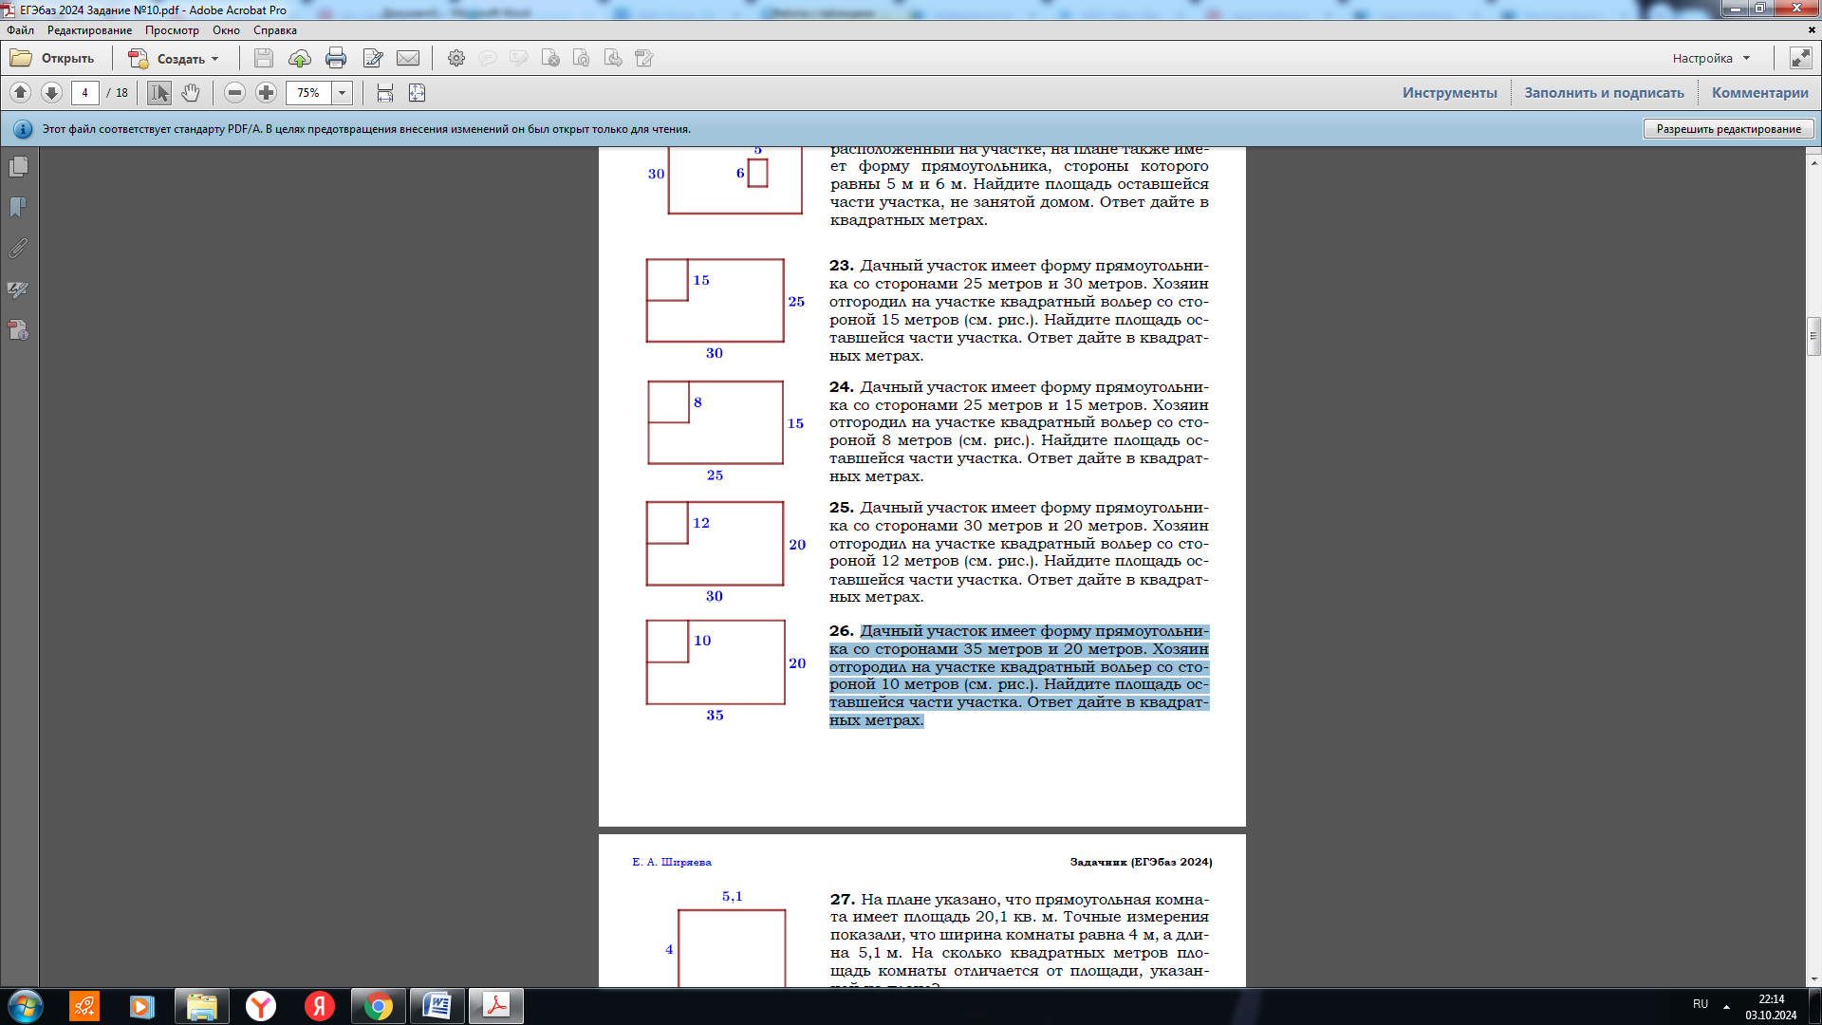
Task: Click the extract page icon
Action: click(x=613, y=58)
